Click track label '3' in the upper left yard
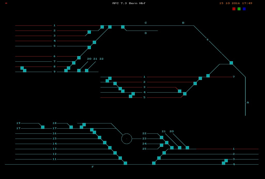The image size is (265, 179). pos(54,36)
